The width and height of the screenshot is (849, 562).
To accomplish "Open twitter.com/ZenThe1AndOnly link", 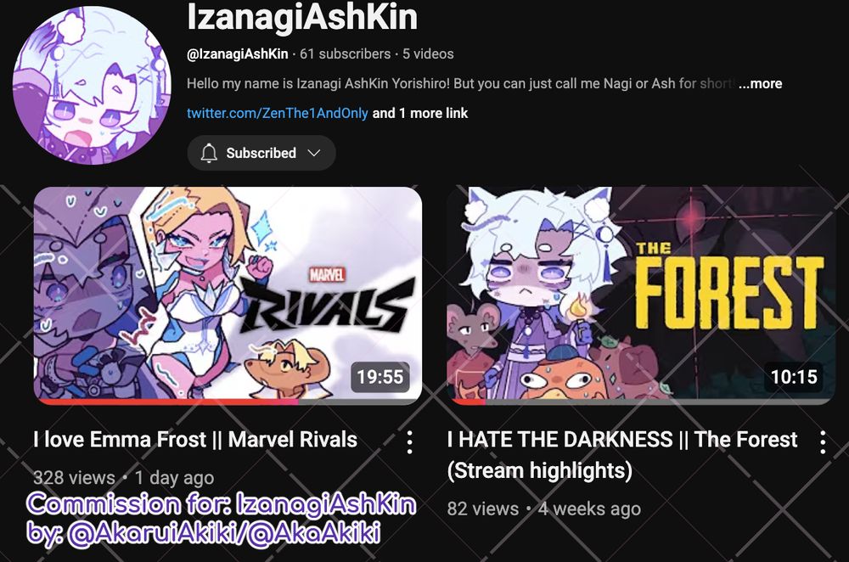I will tap(278, 113).
